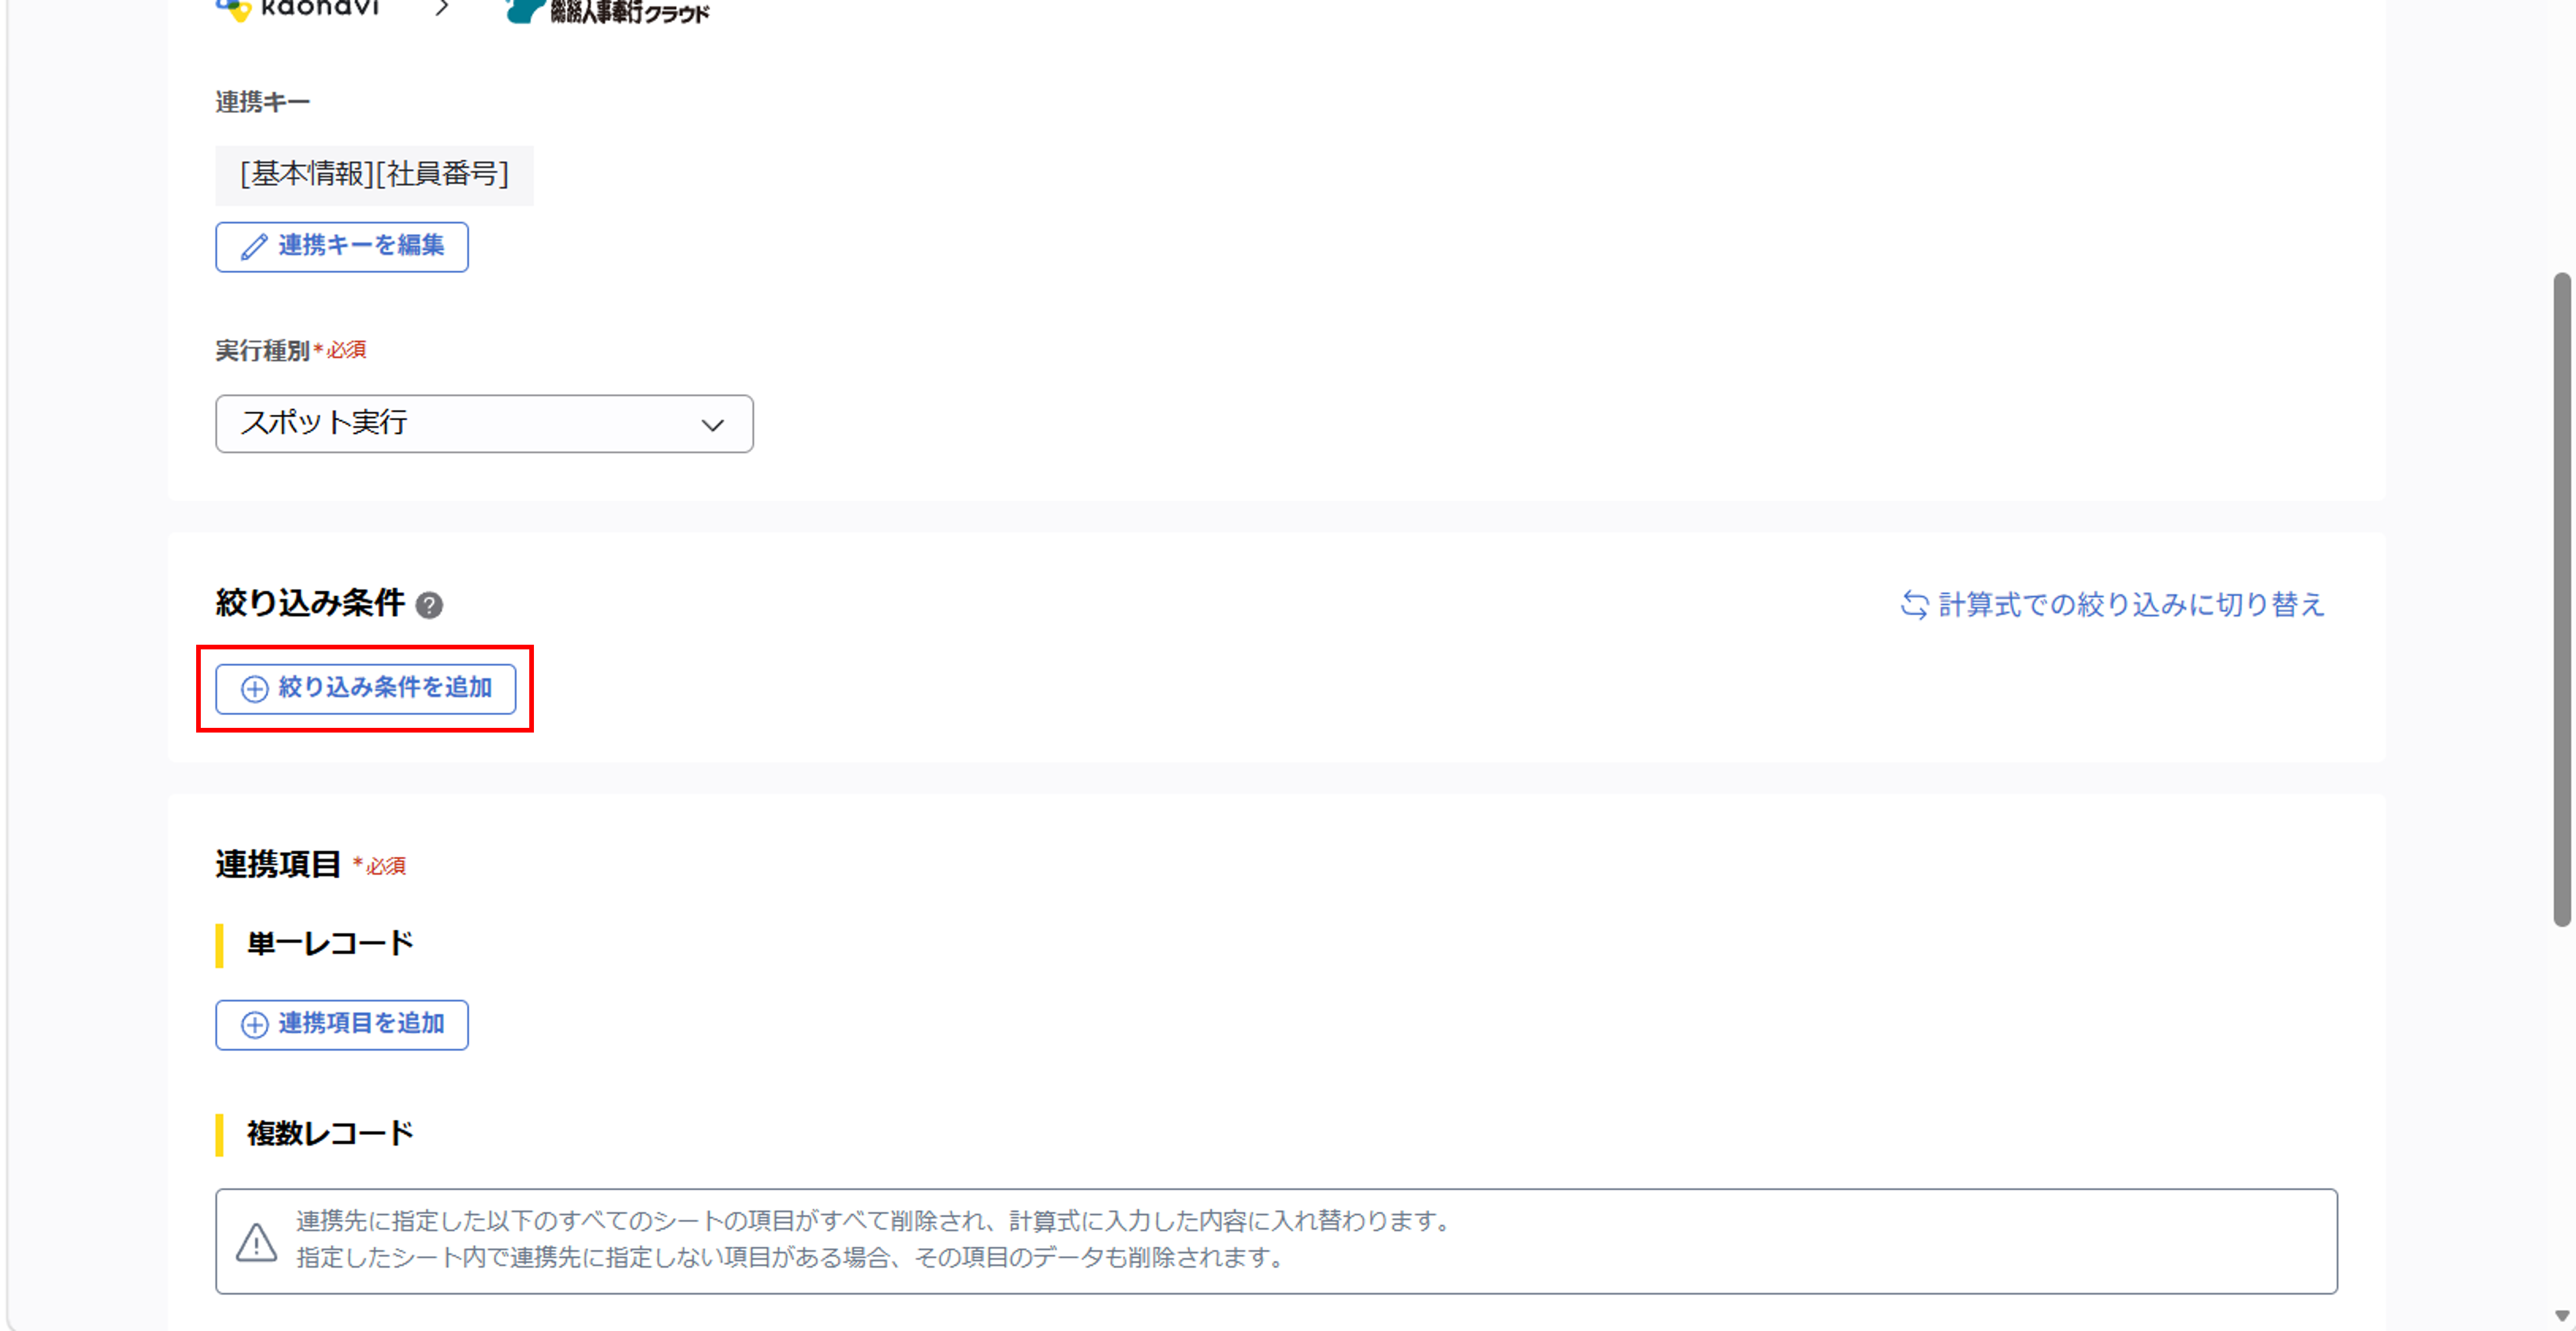Image resolution: width=2576 pixels, height=1331 pixels.
Task: Click the 連携キー label
Action: coord(263,102)
